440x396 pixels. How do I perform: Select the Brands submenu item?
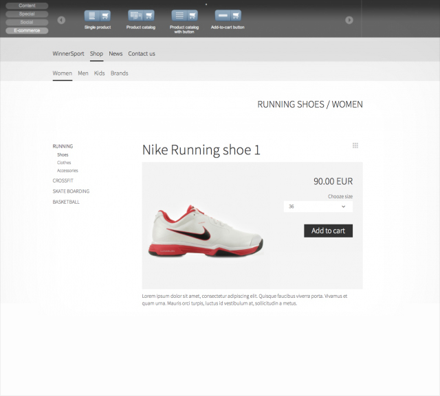click(119, 73)
